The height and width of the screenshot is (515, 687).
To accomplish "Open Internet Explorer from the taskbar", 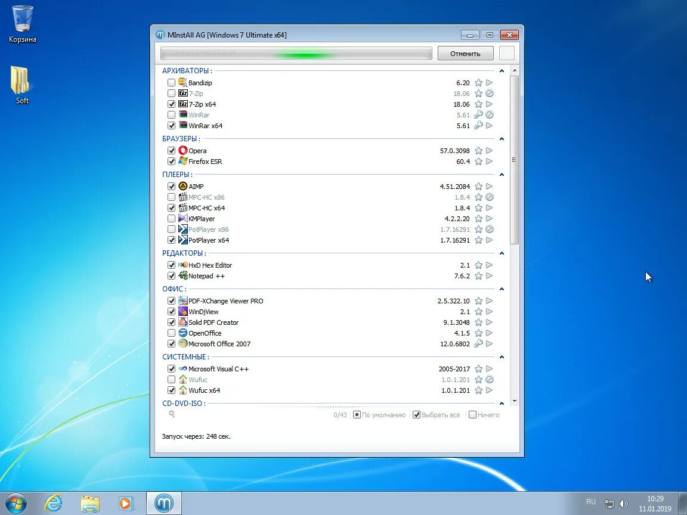I will [x=53, y=502].
